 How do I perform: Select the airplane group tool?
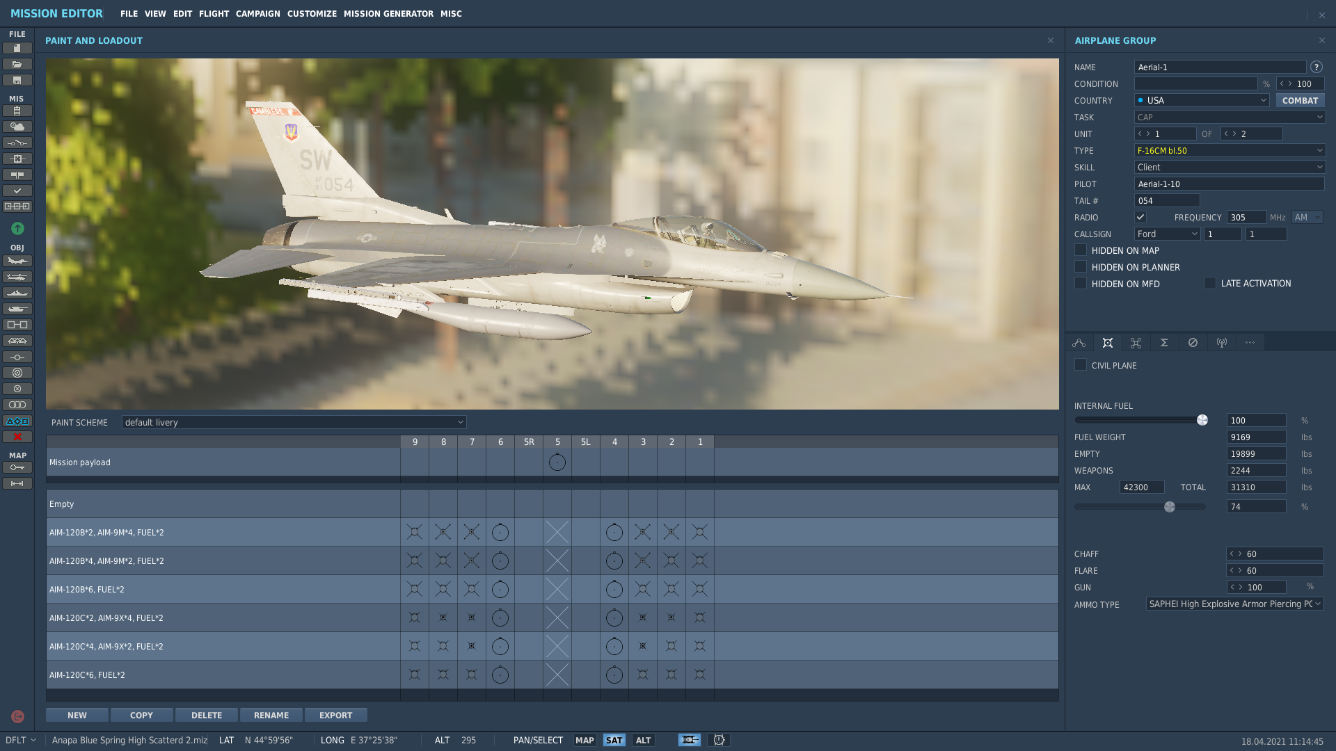tap(17, 261)
